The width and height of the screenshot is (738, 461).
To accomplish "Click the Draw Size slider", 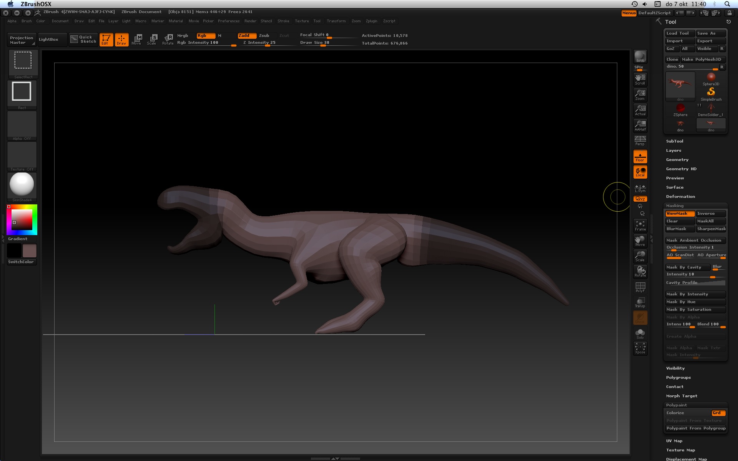I will pos(329,43).
